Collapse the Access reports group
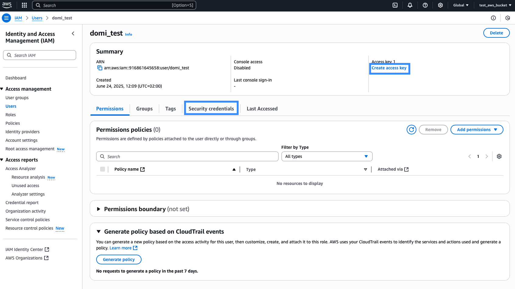 [x=2, y=160]
